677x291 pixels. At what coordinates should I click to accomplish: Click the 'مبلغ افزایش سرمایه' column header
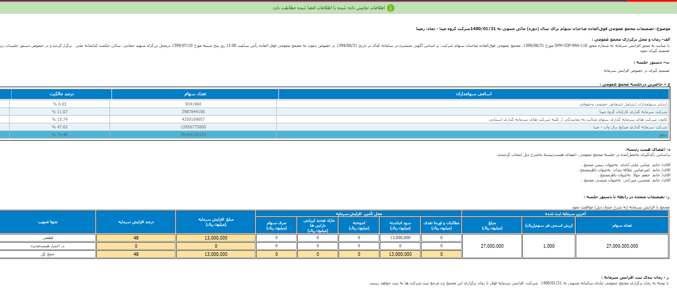pos(216,222)
